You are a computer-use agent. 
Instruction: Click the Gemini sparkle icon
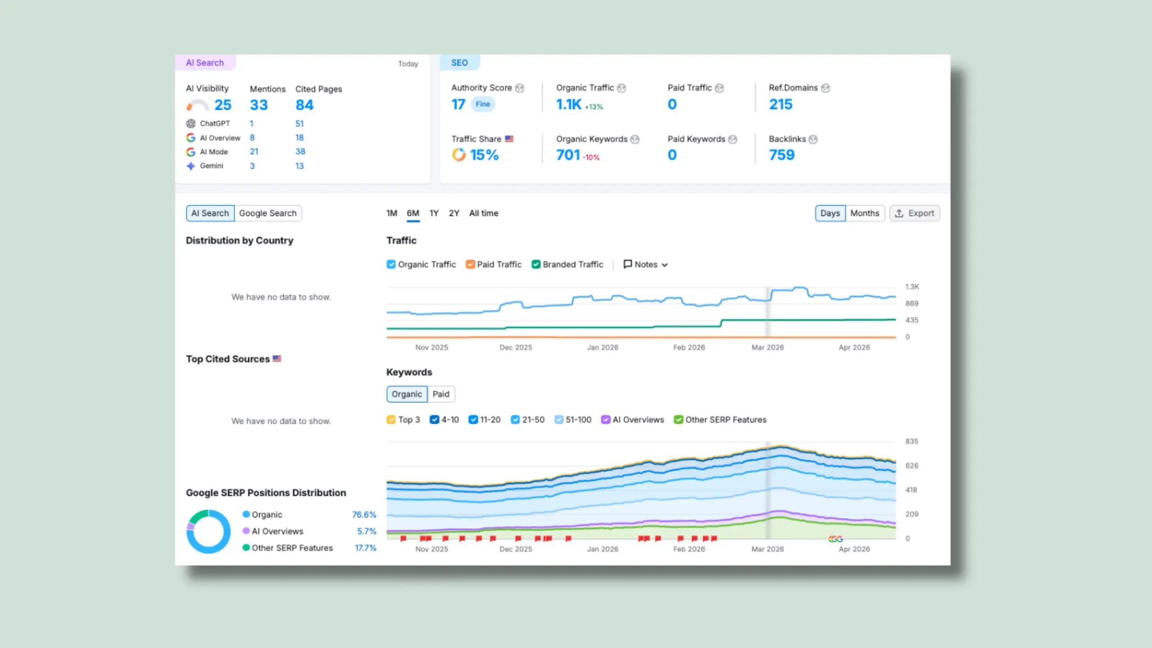click(191, 166)
